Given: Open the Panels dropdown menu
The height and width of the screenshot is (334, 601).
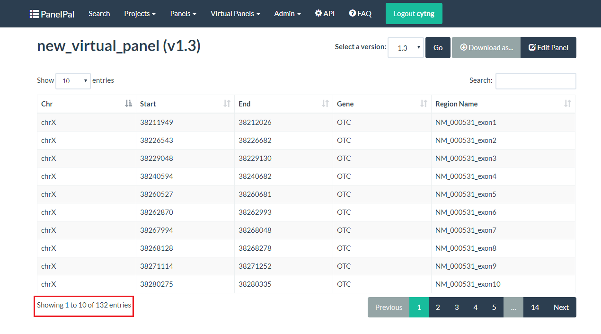Looking at the screenshot, I should pyautogui.click(x=184, y=14).
